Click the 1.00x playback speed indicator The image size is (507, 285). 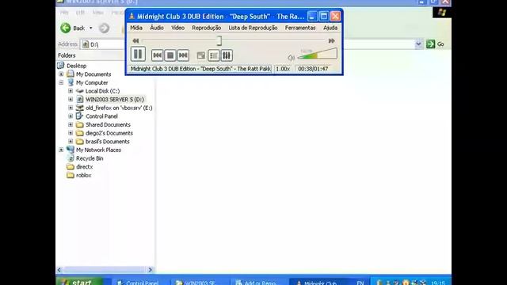click(x=283, y=69)
